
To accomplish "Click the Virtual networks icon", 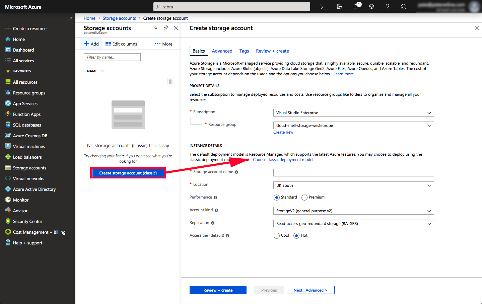I will point(8,178).
